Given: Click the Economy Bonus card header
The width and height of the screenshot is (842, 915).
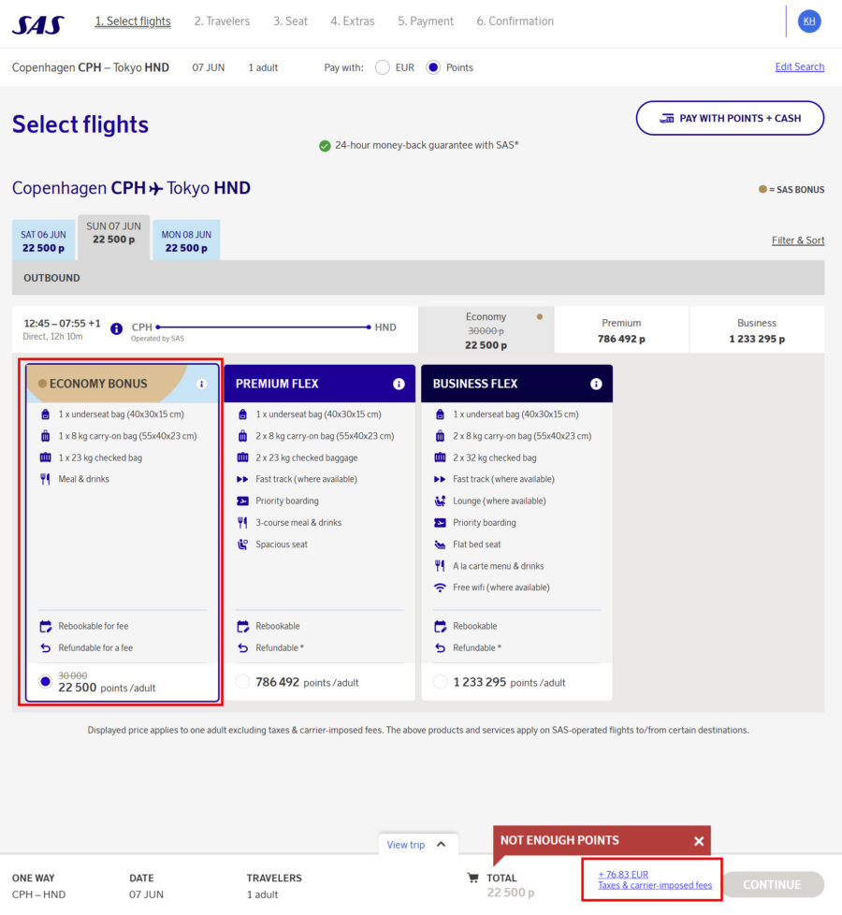Looking at the screenshot, I should [123, 384].
